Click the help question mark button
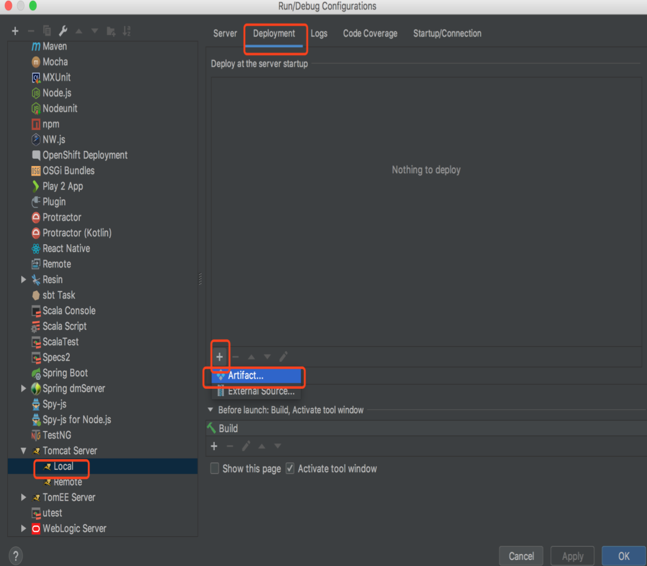647x566 pixels. click(16, 556)
